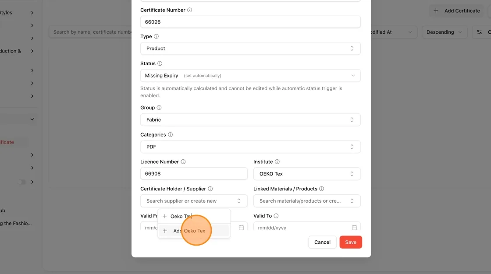491x274 pixels.
Task: Open the Modified At sort dropdown
Action: [394, 32]
